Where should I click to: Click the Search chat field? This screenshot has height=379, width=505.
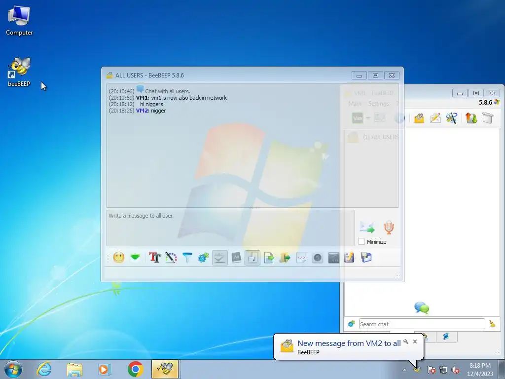pos(422,324)
